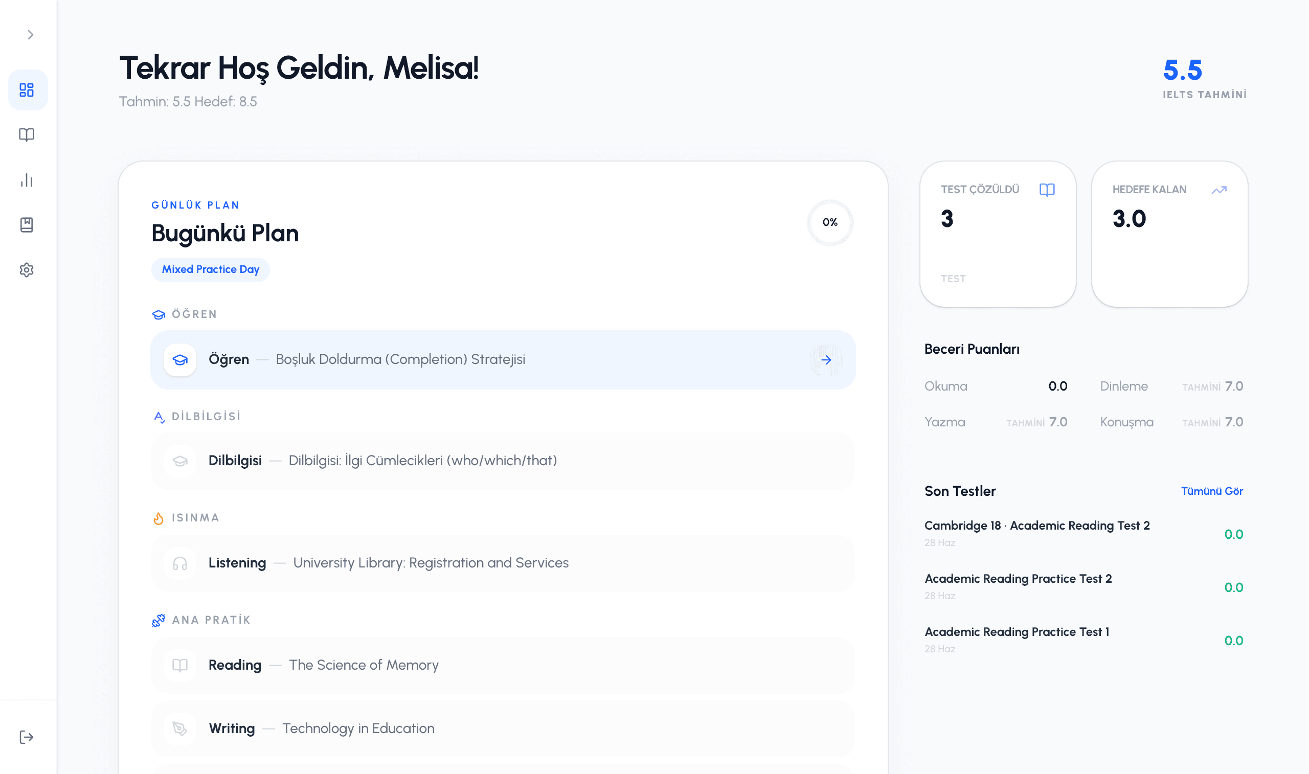
Task: Click the Hedefe Kalan trend icon
Action: [1219, 190]
